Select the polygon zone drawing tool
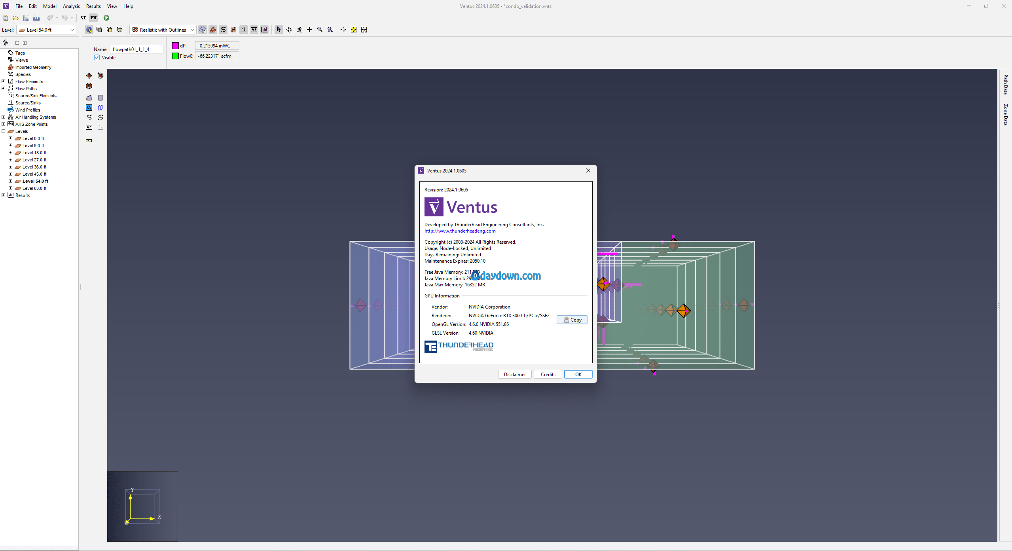This screenshot has height=551, width=1012. [x=89, y=98]
